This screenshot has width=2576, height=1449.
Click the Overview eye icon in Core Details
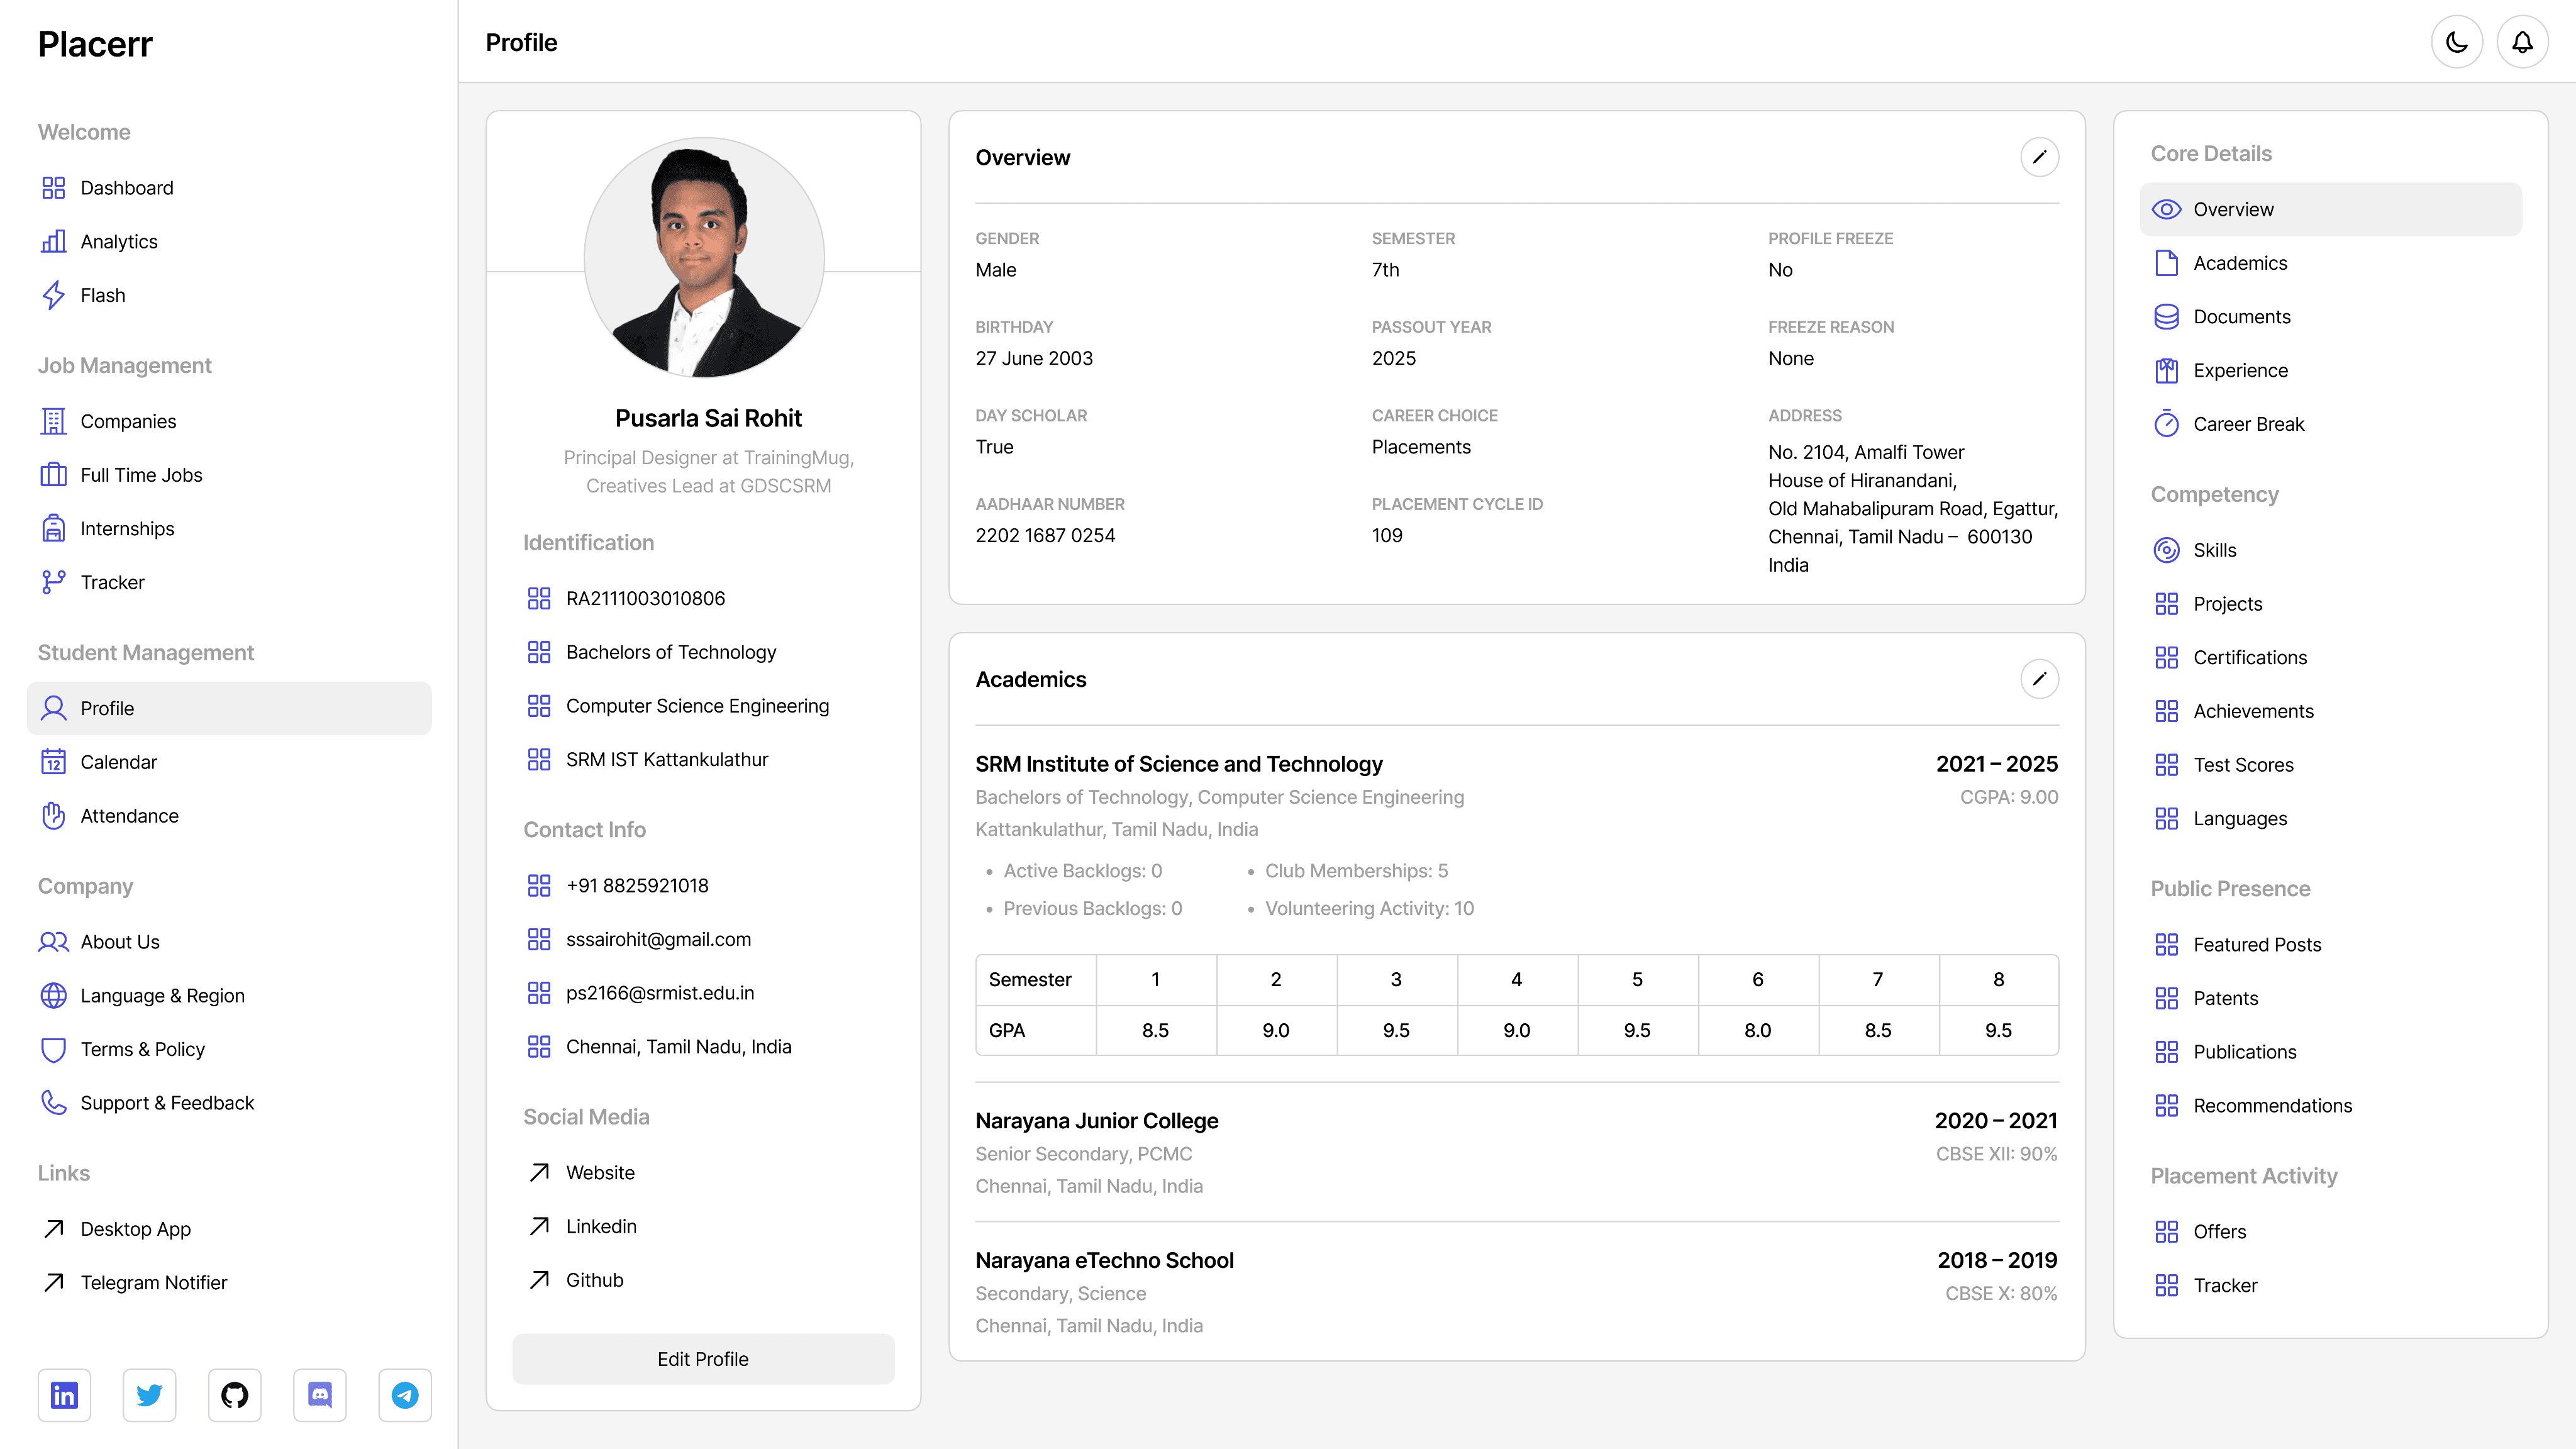(2166, 209)
